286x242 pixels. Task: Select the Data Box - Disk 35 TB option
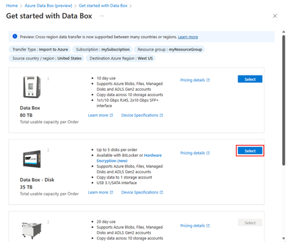coord(250,151)
